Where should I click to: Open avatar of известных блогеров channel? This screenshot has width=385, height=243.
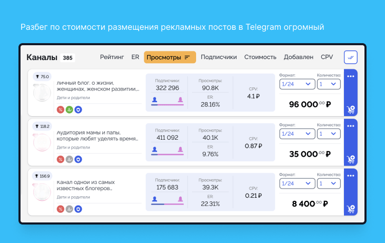[42, 192]
